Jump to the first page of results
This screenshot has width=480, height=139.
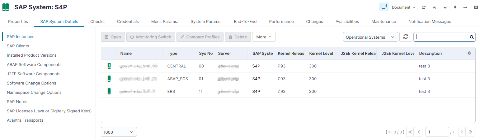coord(410,132)
